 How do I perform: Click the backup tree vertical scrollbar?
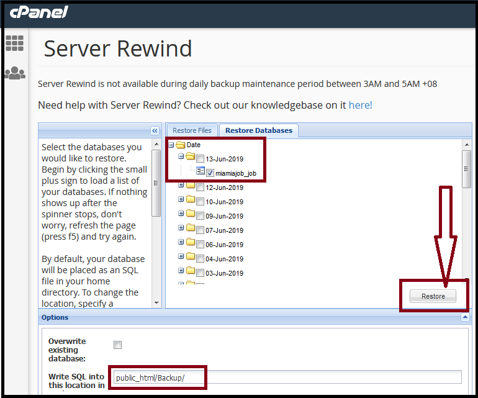[466, 168]
